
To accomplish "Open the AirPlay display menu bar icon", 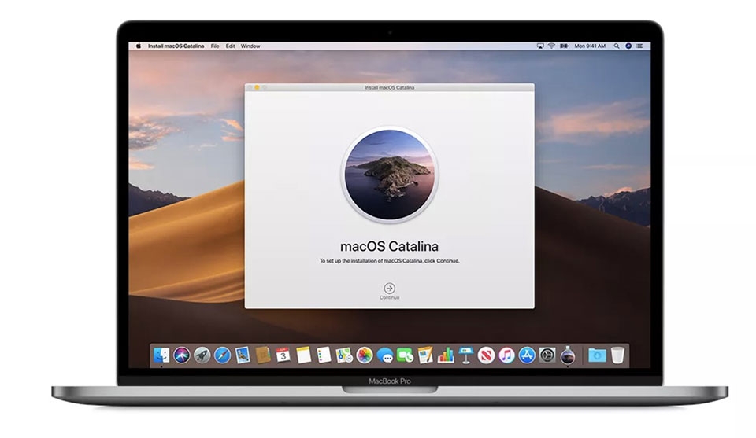I will (x=540, y=46).
